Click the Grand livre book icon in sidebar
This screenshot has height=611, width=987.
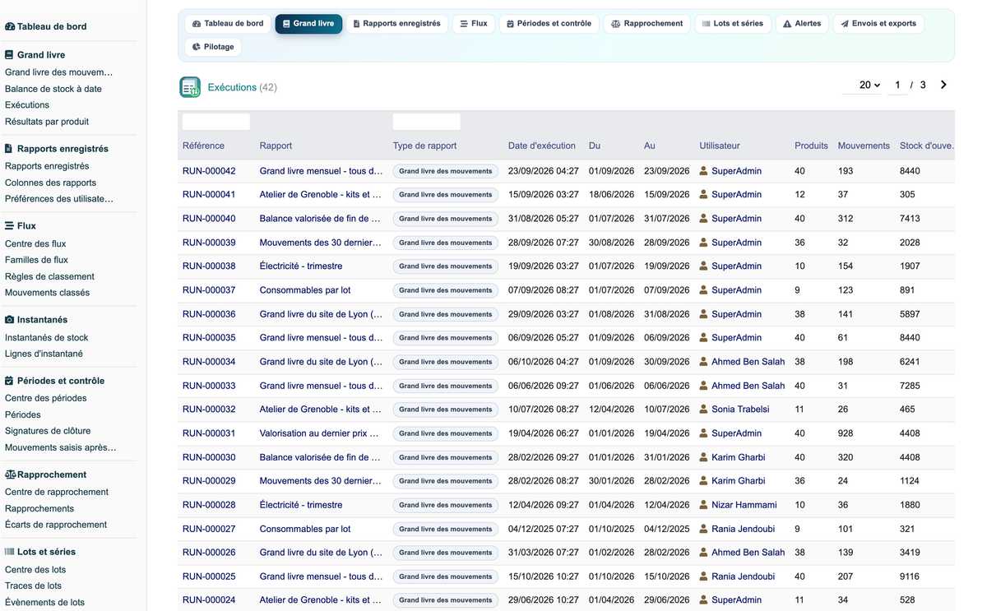coord(9,55)
